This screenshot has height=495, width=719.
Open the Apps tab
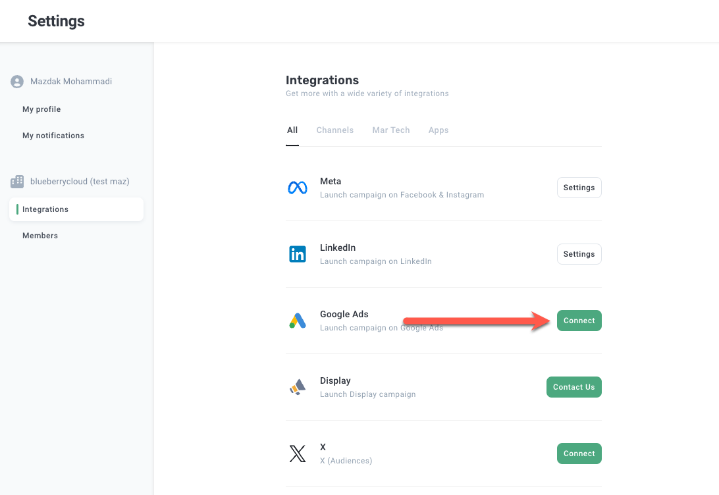[439, 130]
